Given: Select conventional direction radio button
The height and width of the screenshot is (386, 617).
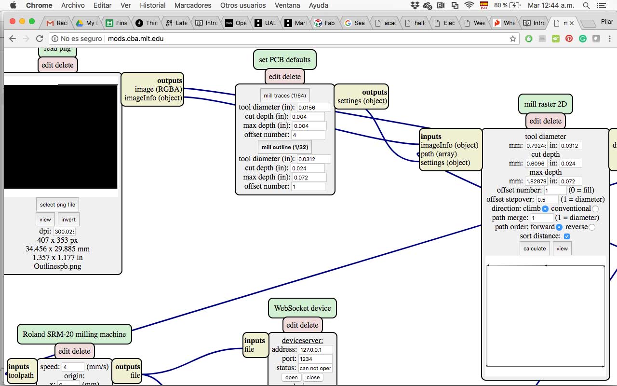Looking at the screenshot, I should point(595,209).
